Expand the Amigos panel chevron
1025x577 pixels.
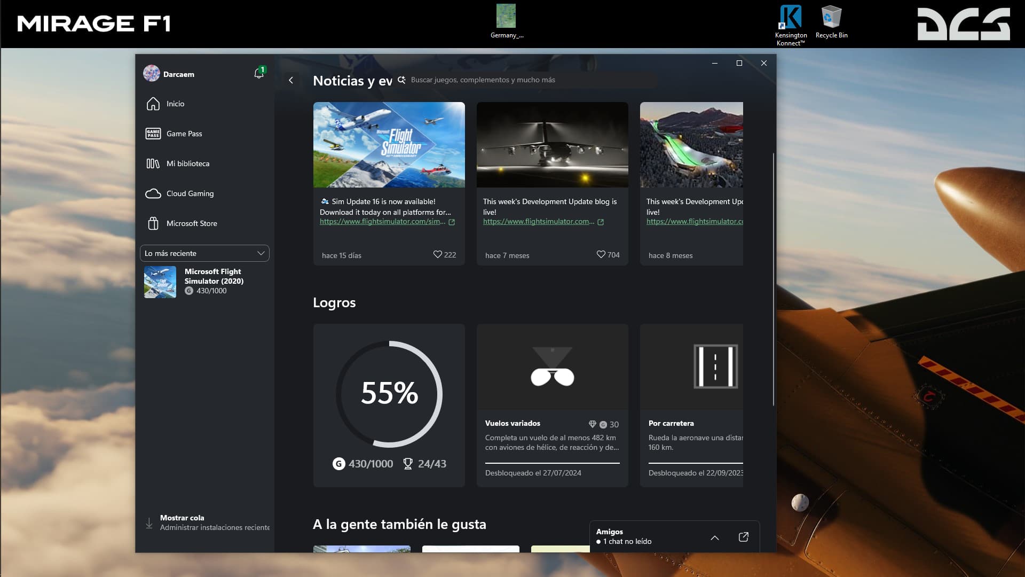click(x=715, y=537)
